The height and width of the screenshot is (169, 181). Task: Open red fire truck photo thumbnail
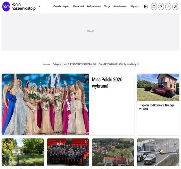[x=158, y=88]
